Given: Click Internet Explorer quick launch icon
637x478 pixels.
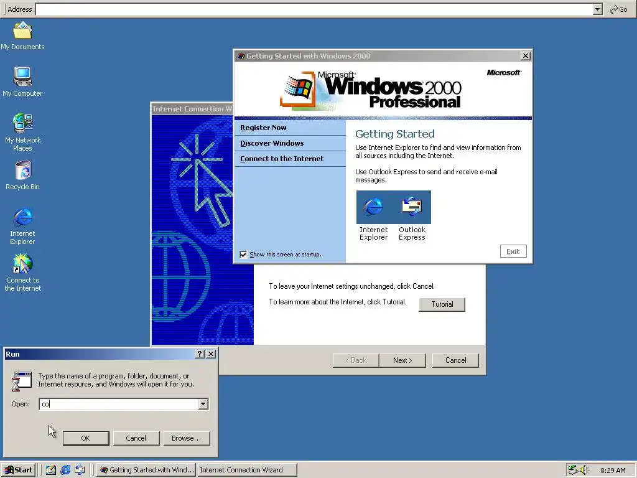Looking at the screenshot, I should [65, 470].
